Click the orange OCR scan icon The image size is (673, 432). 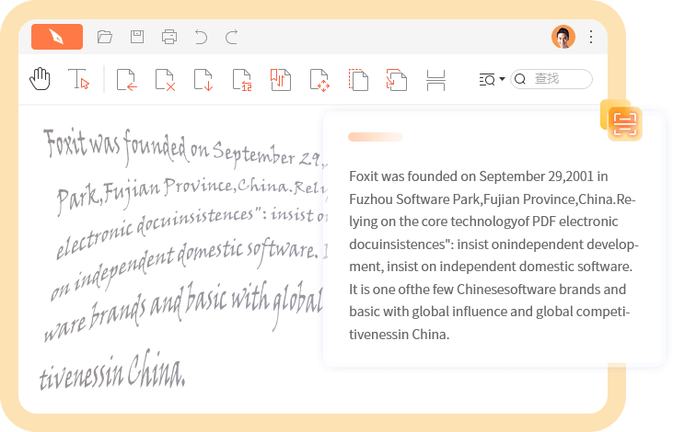624,124
